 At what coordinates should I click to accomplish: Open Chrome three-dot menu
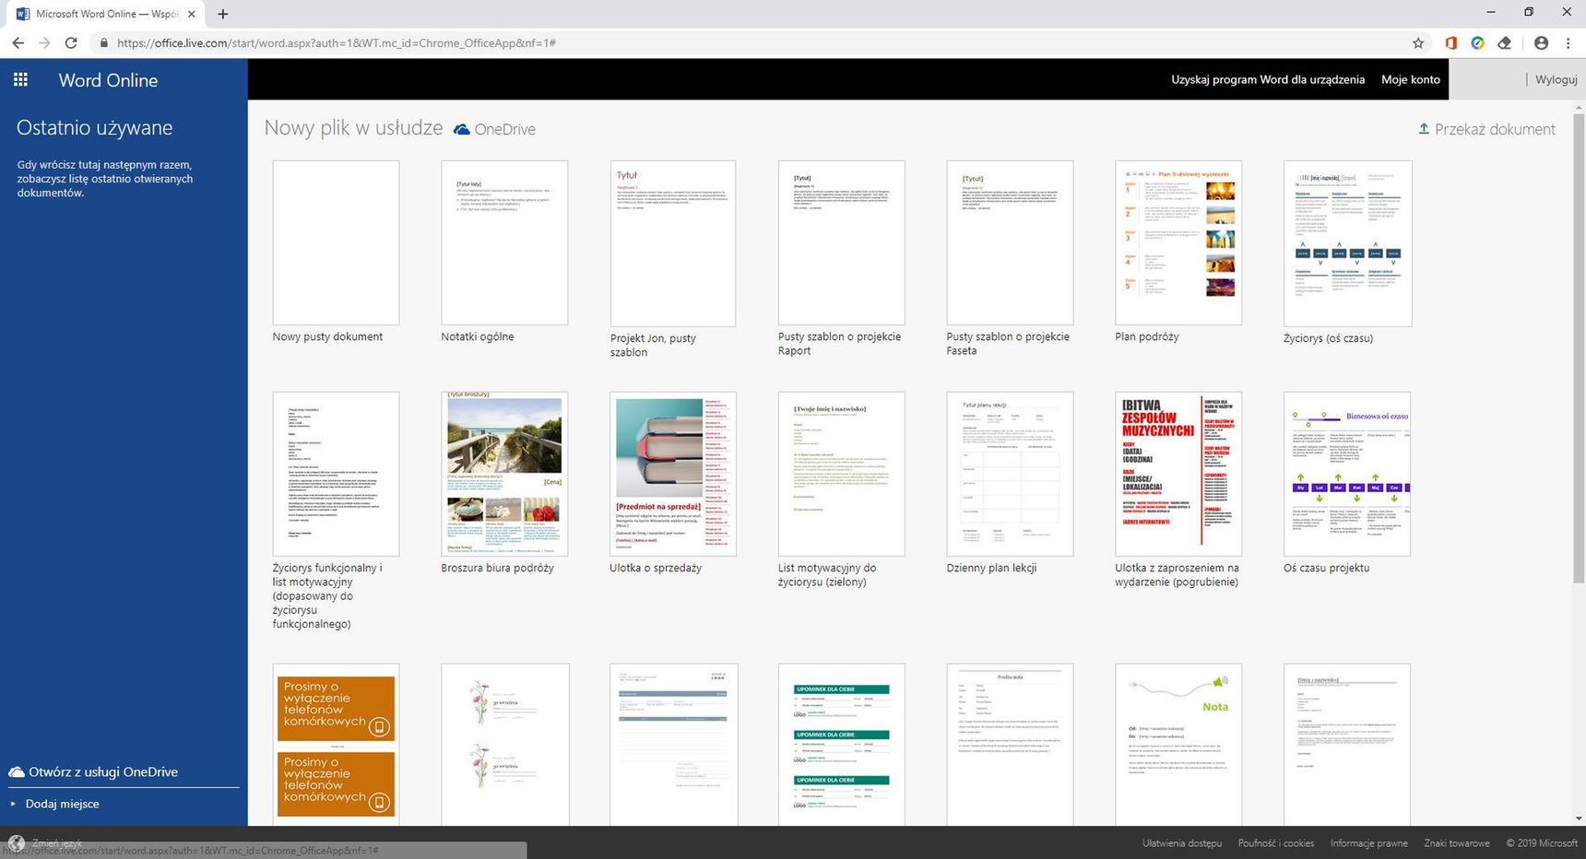1568,43
